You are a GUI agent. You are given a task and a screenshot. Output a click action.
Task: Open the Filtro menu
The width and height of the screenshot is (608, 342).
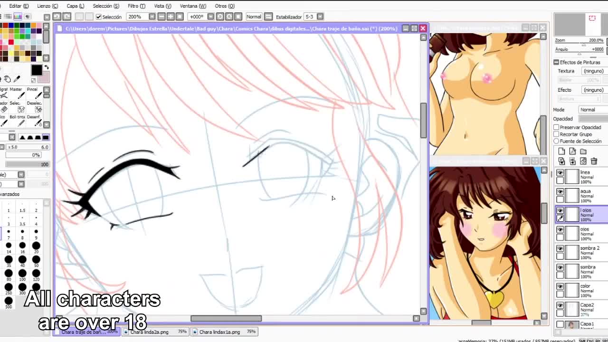tap(136, 6)
